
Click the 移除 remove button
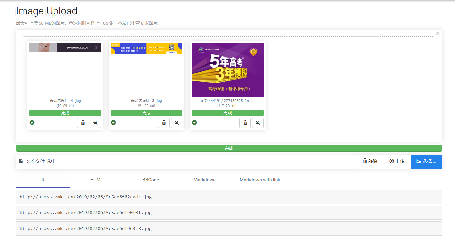click(x=370, y=161)
